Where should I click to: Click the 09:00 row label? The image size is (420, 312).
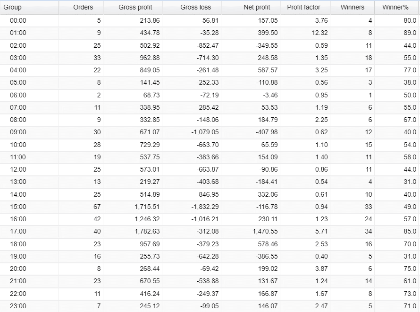18,132
